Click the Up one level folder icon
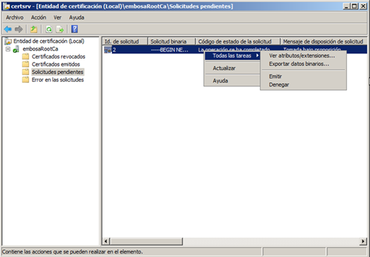This screenshot has width=370, height=257. click(34, 29)
